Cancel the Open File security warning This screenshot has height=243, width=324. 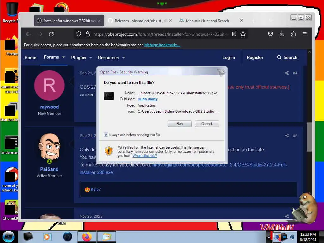click(207, 124)
